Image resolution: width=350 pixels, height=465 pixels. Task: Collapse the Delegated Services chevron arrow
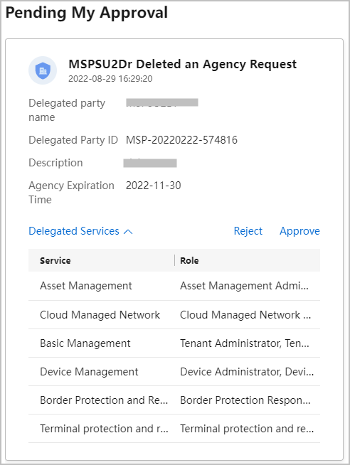pos(128,232)
